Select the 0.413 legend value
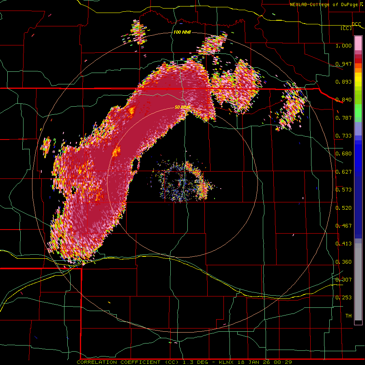The image size is (365, 365). click(344, 244)
